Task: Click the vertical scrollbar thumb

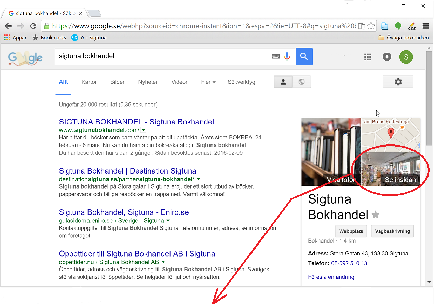Action: [430, 99]
